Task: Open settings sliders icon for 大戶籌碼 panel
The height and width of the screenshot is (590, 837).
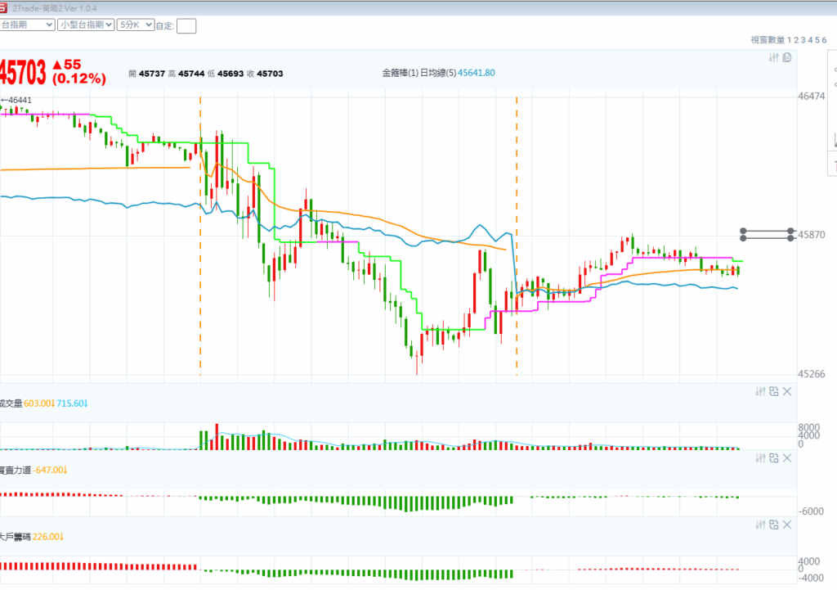Action: [x=761, y=525]
